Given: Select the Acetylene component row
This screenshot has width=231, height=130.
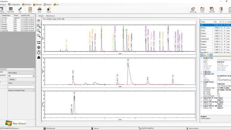Looking at the screenshot, I should click(x=216, y=47).
